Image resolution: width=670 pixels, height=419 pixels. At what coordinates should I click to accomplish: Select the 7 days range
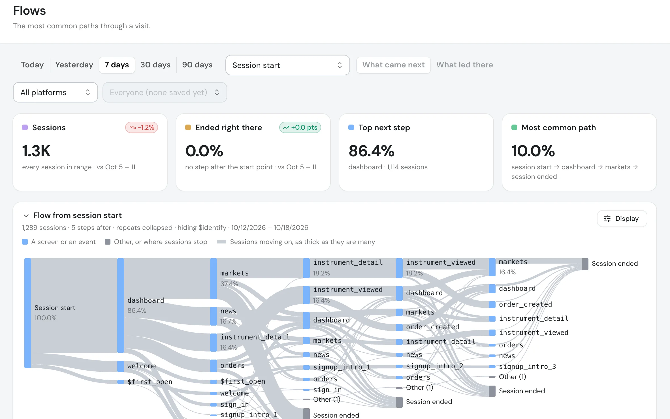tap(117, 65)
